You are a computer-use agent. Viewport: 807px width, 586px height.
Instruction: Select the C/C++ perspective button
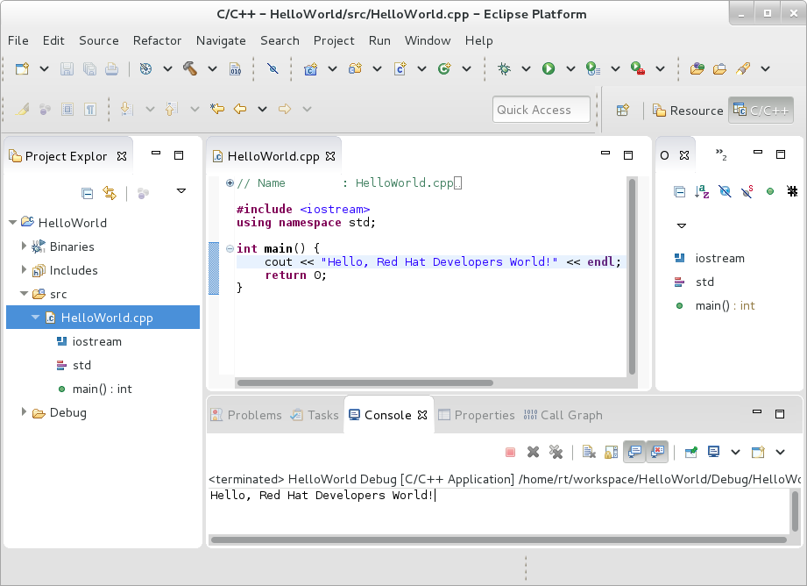pyautogui.click(x=761, y=111)
